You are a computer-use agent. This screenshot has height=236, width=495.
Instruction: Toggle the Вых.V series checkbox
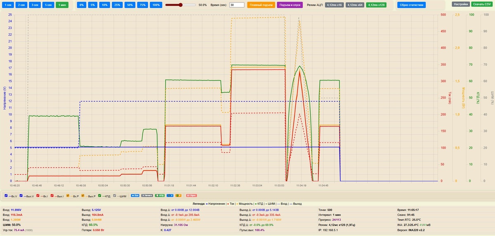click(21, 196)
